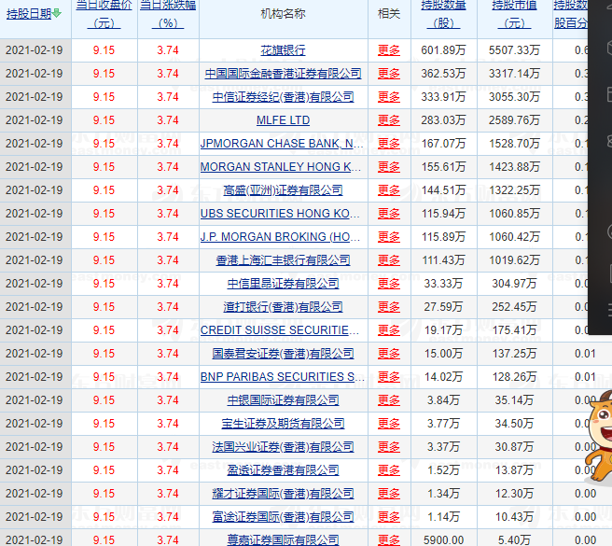Select market value 5507.33万
Image resolution: width=612 pixels, height=546 pixels.
pos(514,50)
